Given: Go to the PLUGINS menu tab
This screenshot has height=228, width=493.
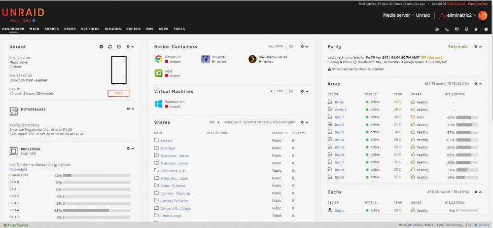Looking at the screenshot, I should 113,29.
